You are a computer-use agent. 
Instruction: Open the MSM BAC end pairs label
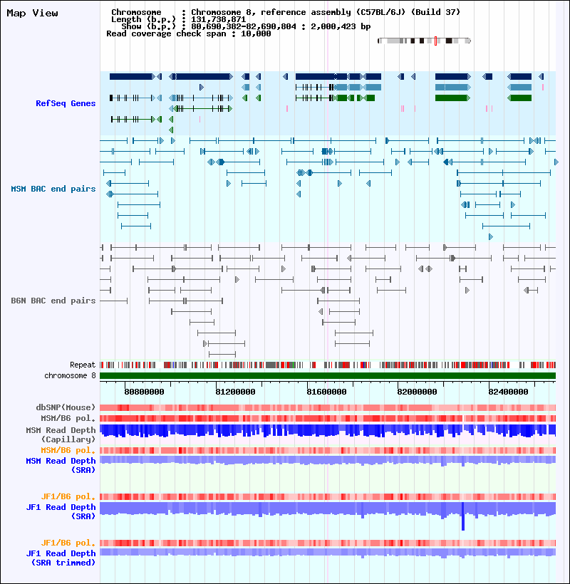click(53, 189)
